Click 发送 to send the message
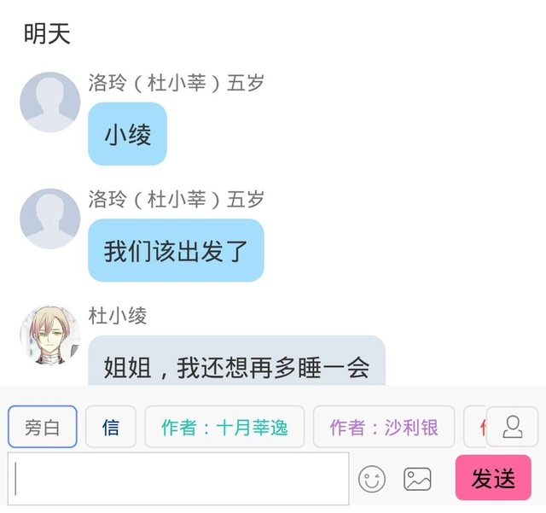Screen dimensions: 546x513 (x=493, y=477)
